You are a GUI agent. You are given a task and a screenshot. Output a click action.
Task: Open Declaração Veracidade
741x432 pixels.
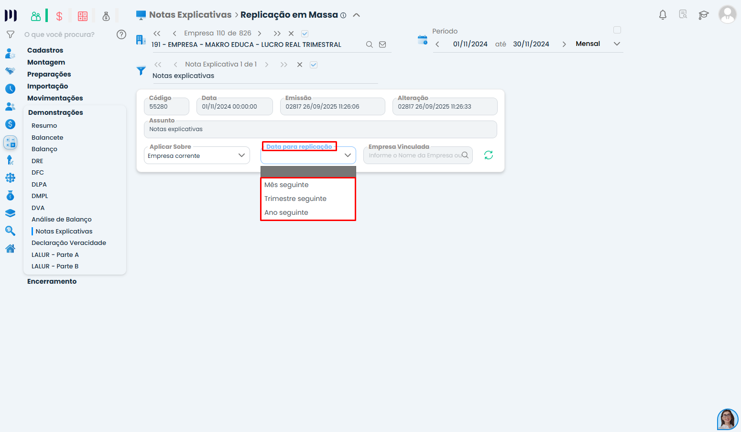[69, 243]
